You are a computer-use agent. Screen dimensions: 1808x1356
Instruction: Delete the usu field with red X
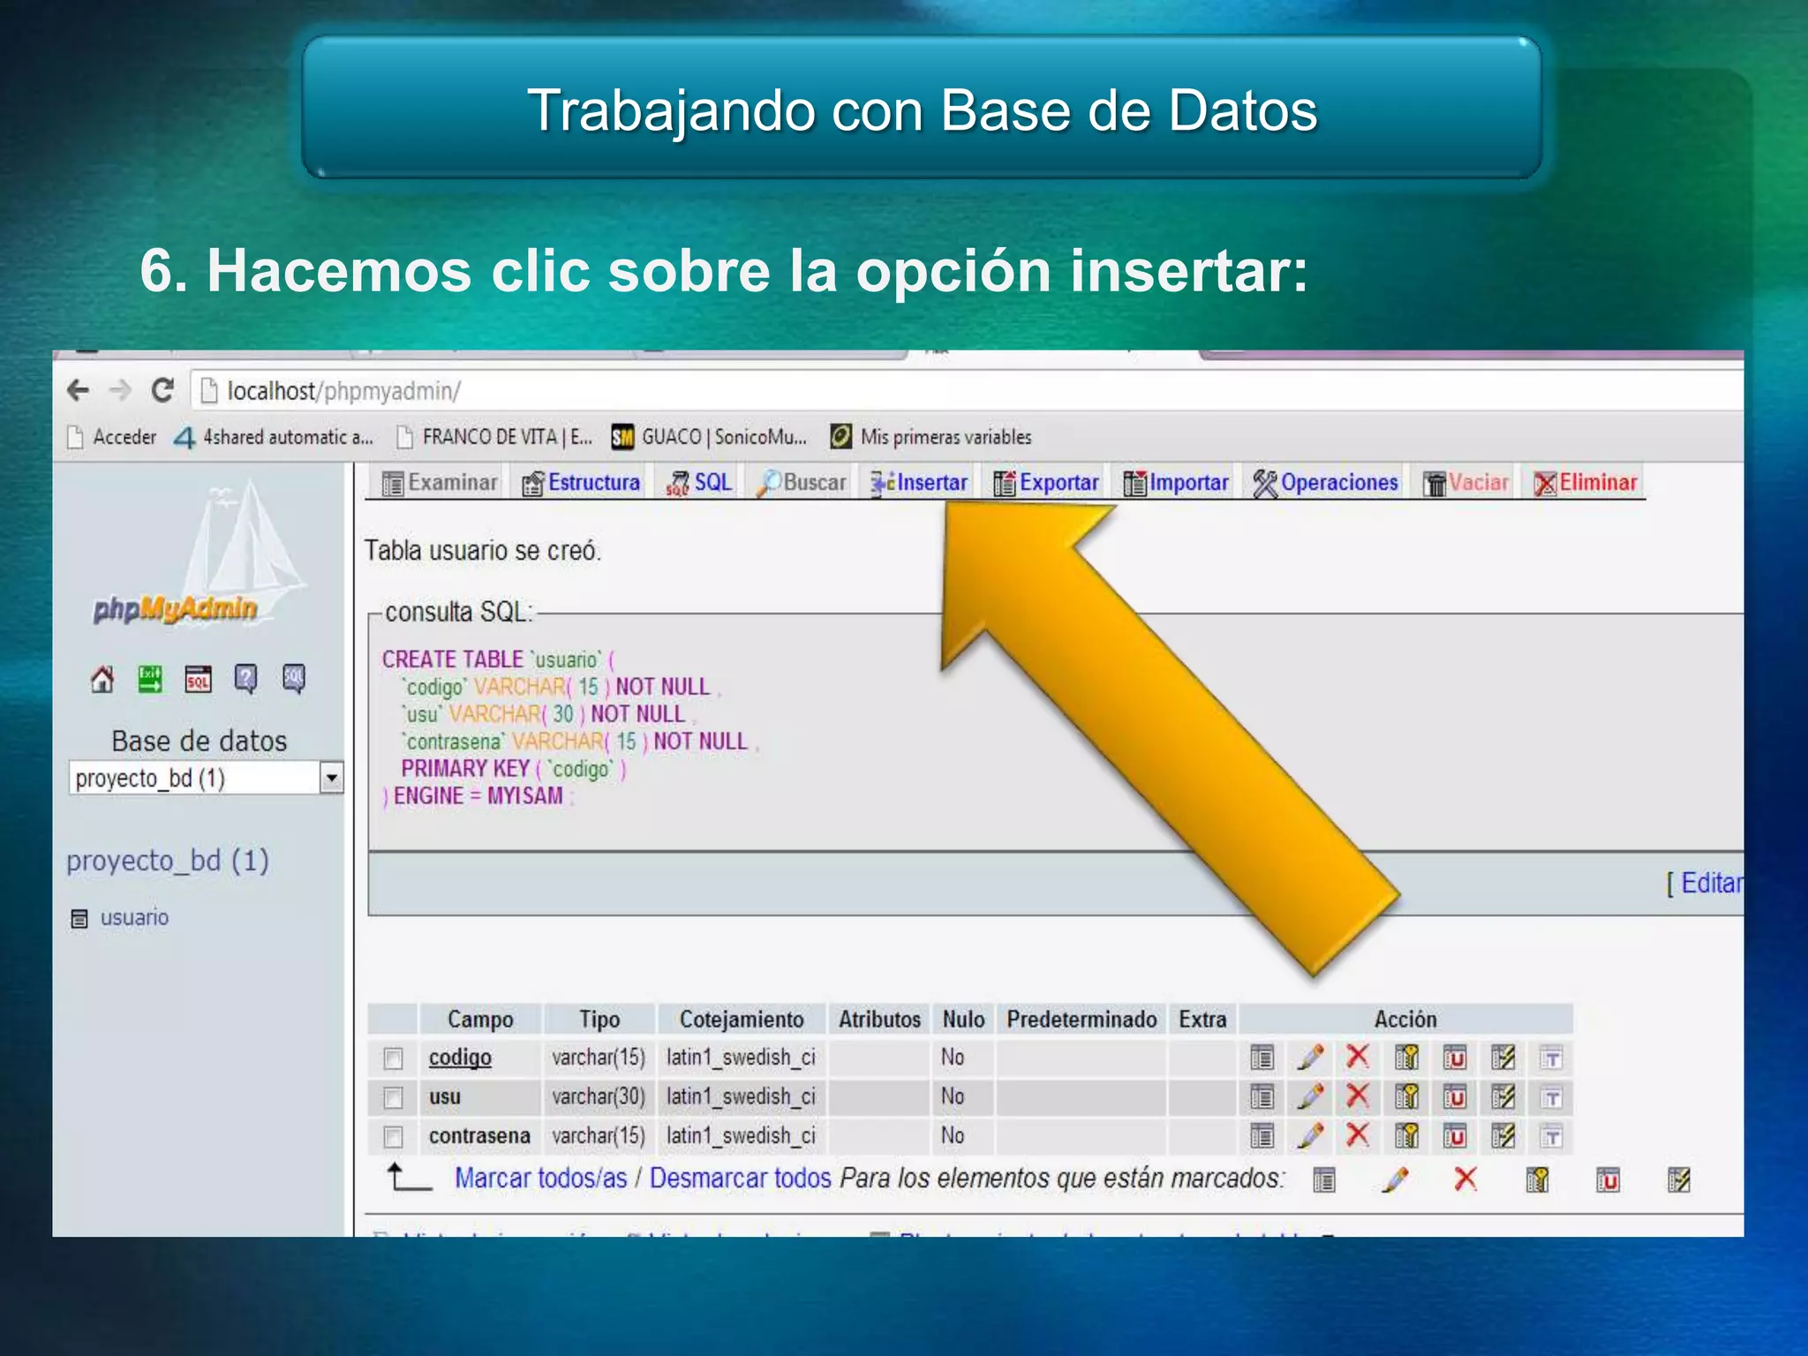click(x=1358, y=1096)
